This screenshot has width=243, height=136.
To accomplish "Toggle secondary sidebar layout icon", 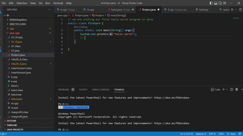I will coord(220,3).
